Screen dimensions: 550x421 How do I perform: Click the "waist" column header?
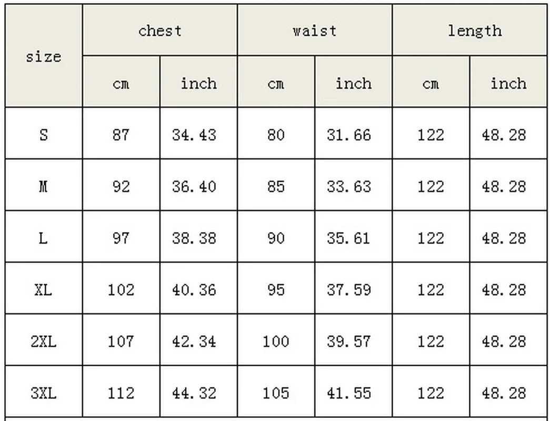315,31
